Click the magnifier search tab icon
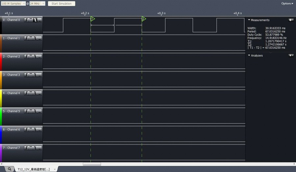Image resolution: width=296 pixels, height=172 pixels. pyautogui.click(x=10, y=169)
